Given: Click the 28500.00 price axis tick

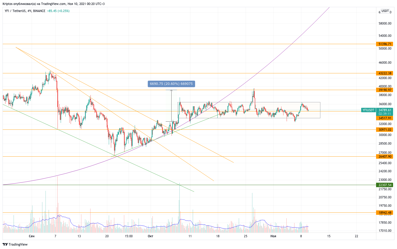Looking at the screenshot, I should (385, 144).
